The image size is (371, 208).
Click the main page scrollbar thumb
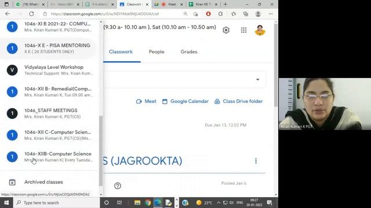[x=276, y=65]
